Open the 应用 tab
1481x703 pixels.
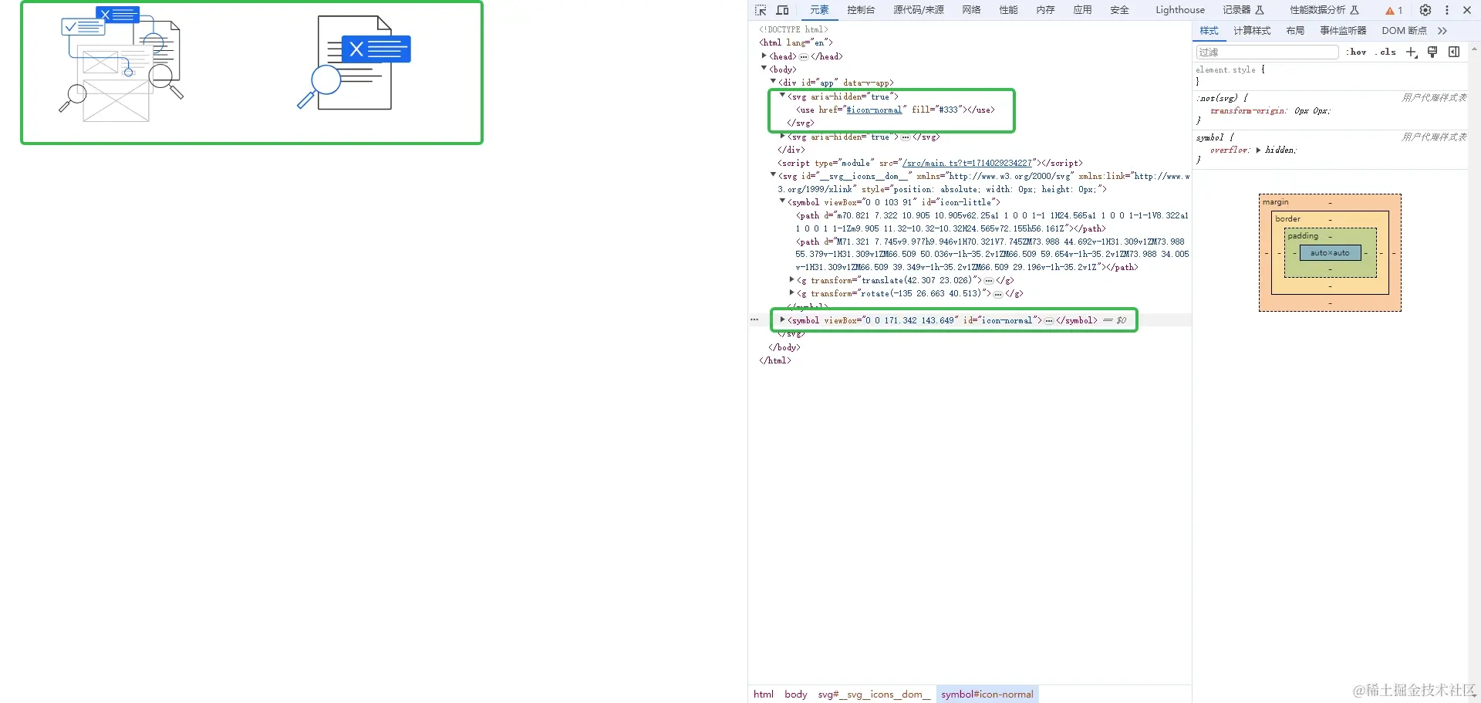(1083, 10)
